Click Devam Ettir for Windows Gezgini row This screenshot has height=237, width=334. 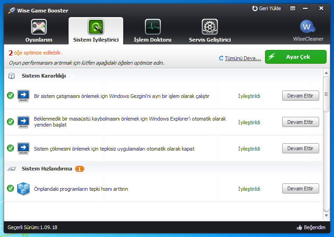pos(300,96)
